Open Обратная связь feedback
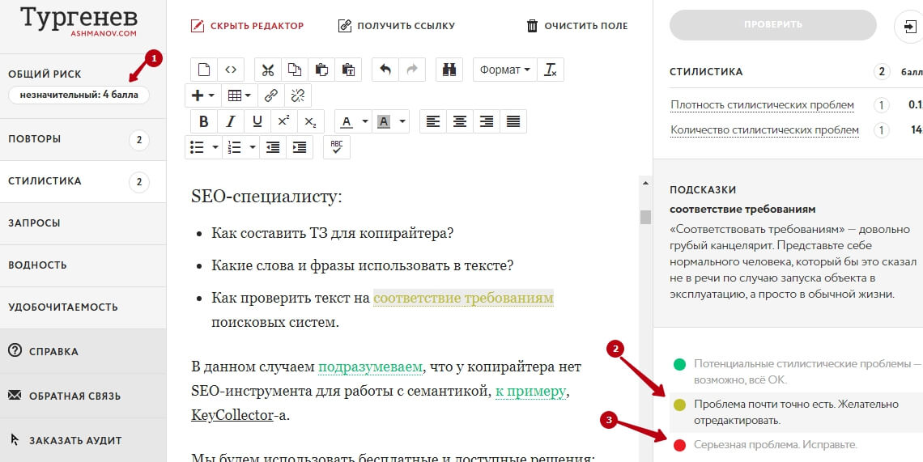This screenshot has width=923, height=462. coord(83,396)
